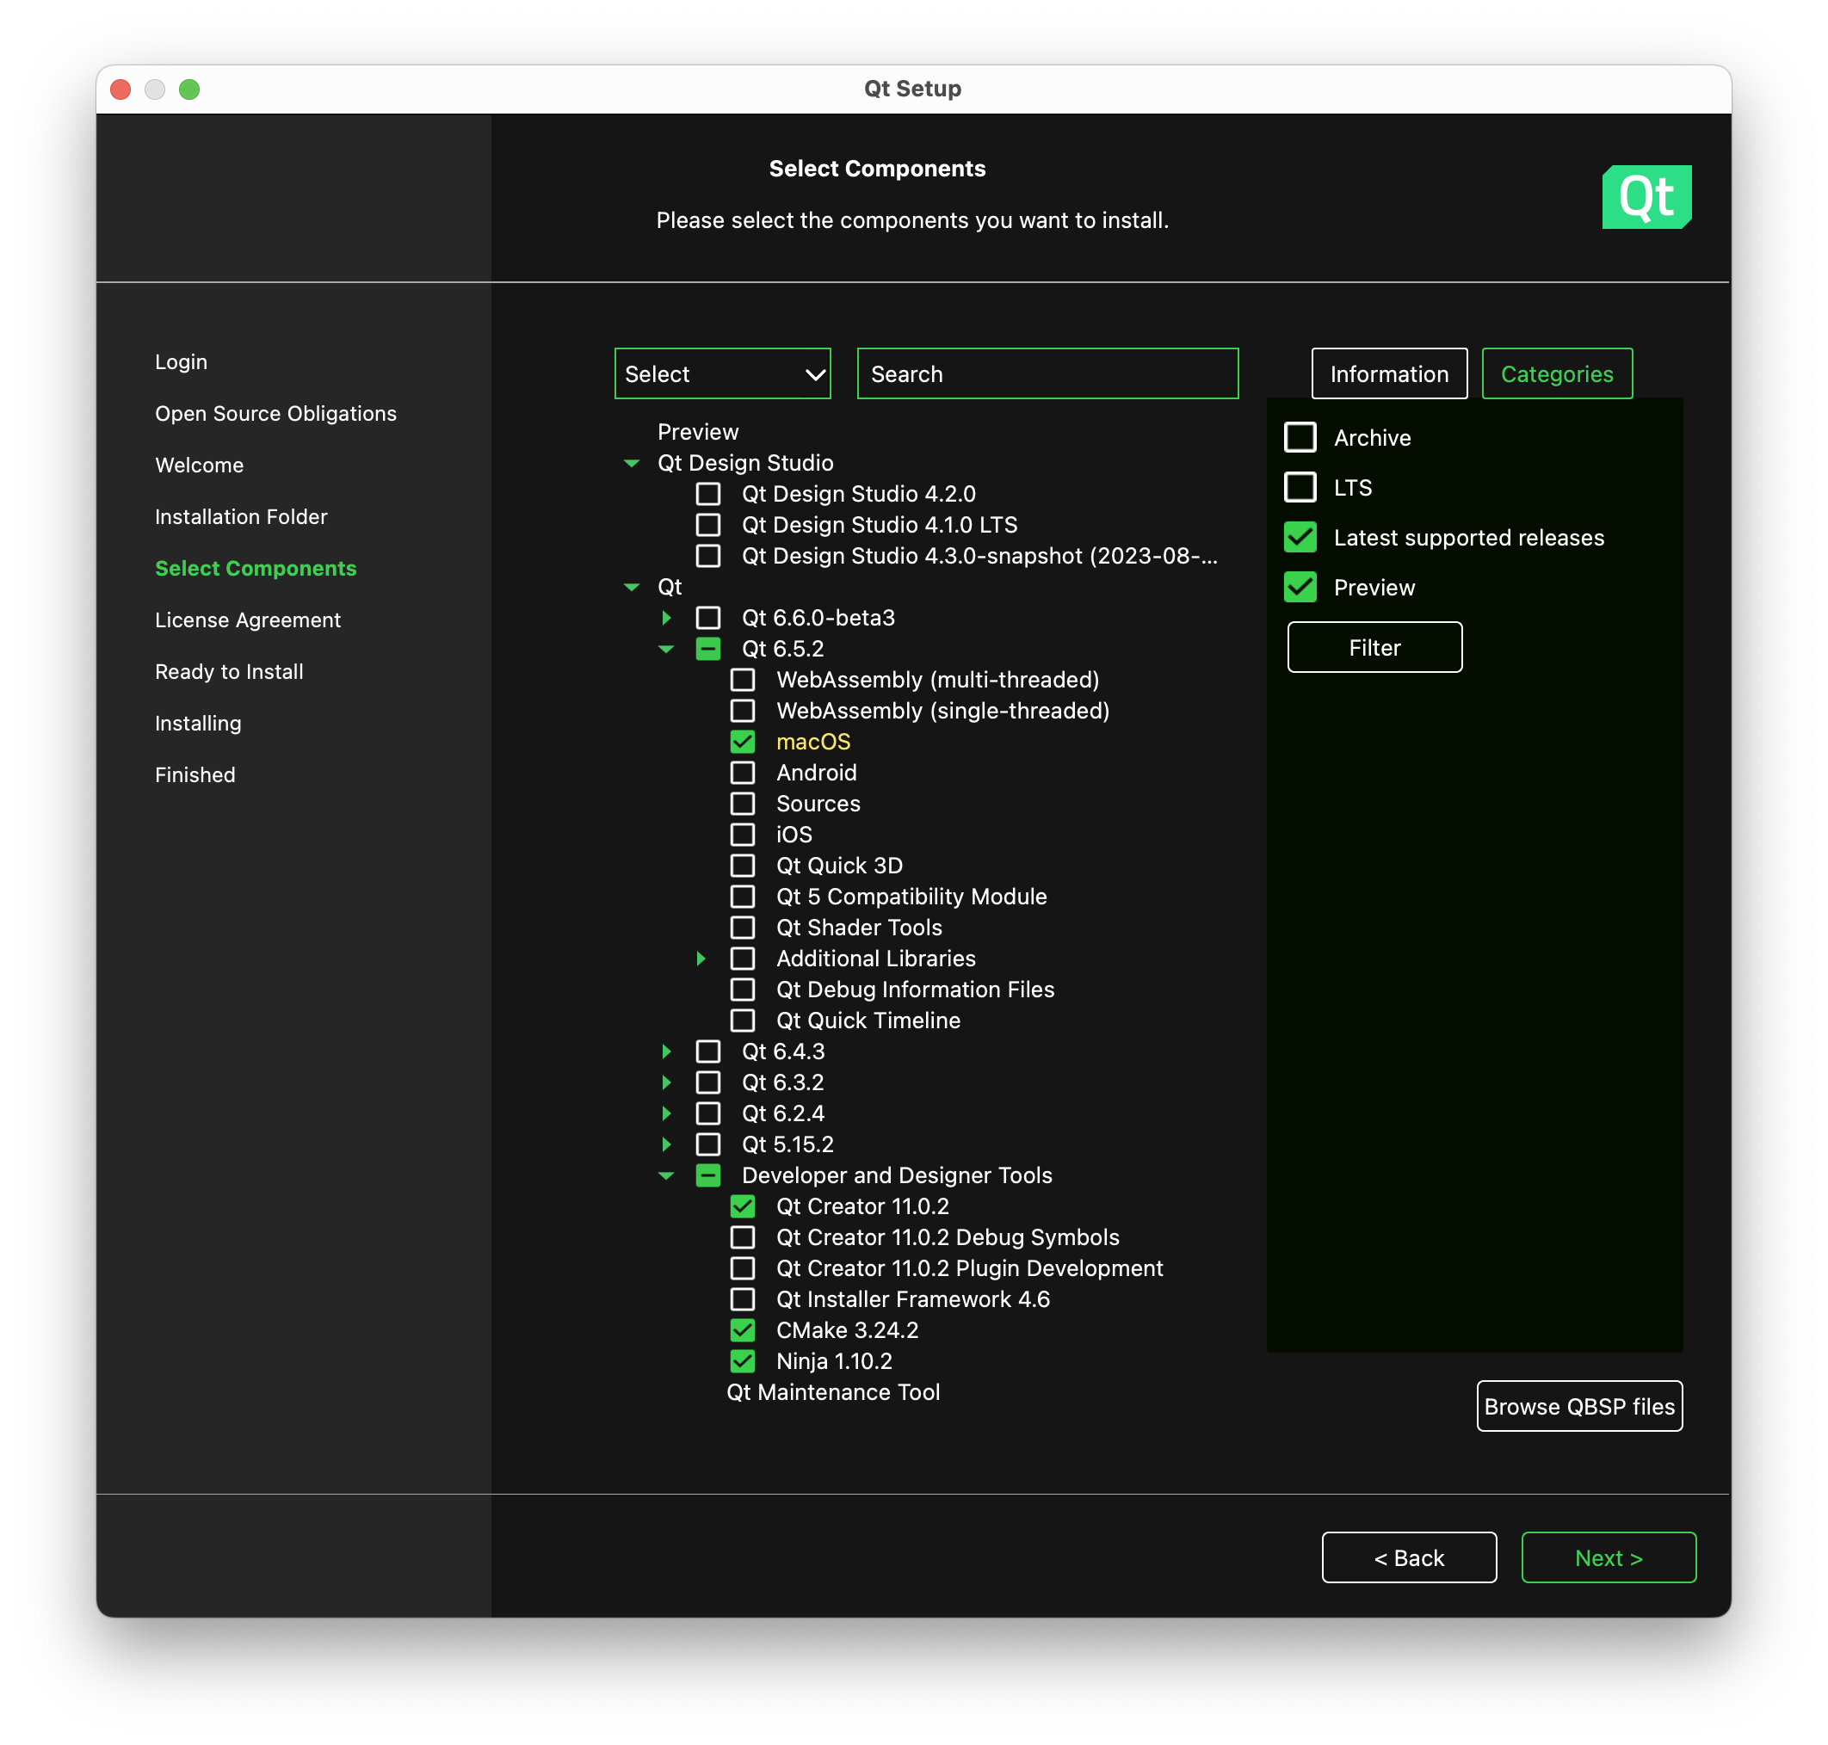Check the Android component
Screen dimensions: 1828x1745
tap(743, 772)
